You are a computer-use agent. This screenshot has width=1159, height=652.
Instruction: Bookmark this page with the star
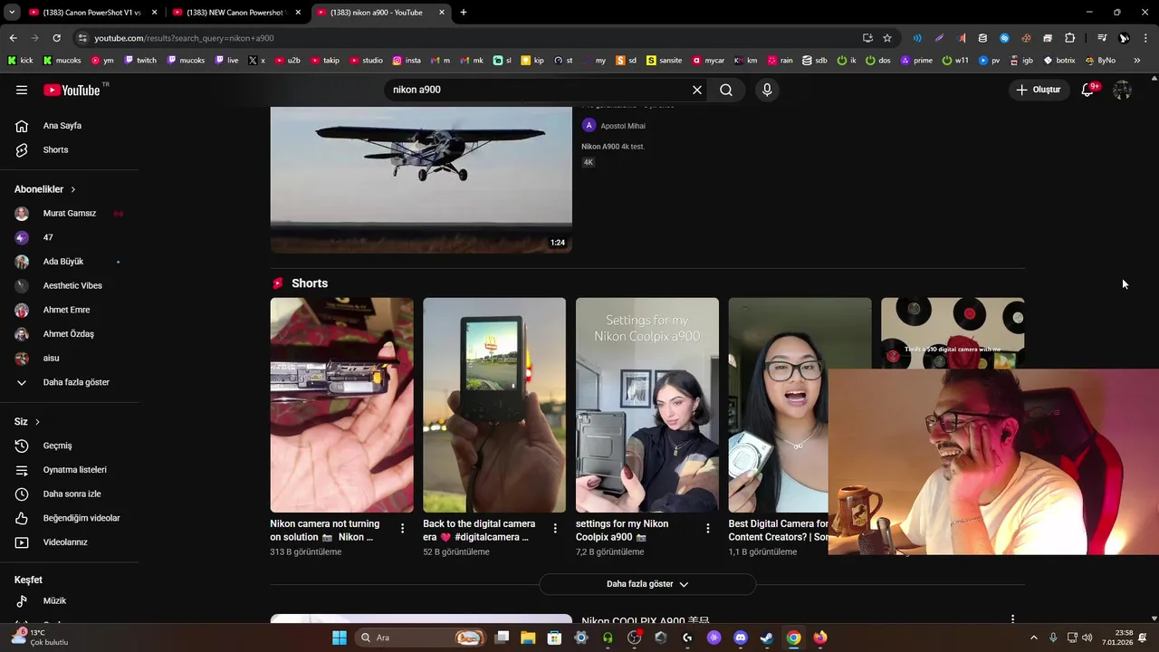(887, 38)
